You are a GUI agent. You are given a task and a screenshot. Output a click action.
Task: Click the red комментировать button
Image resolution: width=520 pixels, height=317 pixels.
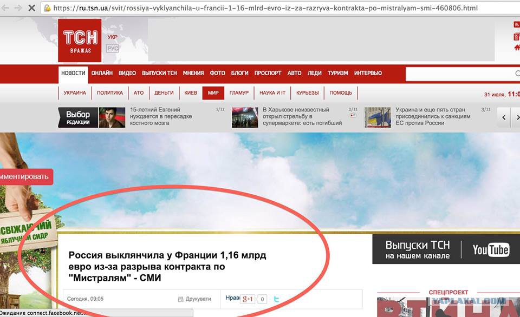(x=25, y=176)
